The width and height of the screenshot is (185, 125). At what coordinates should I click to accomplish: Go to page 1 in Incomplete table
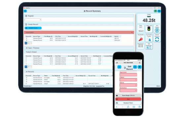tap(26, 43)
